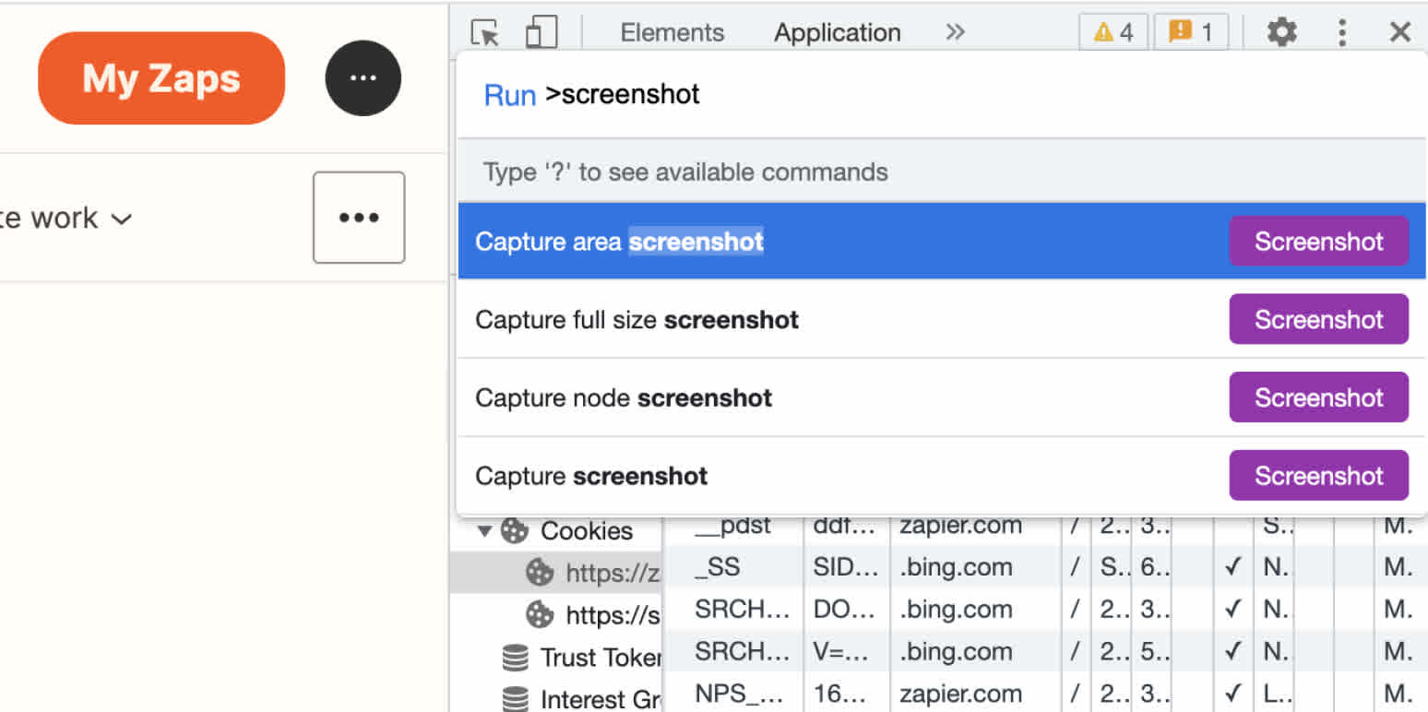Click the more tabs chevron after Application
The image size is (1428, 712).
click(x=955, y=31)
